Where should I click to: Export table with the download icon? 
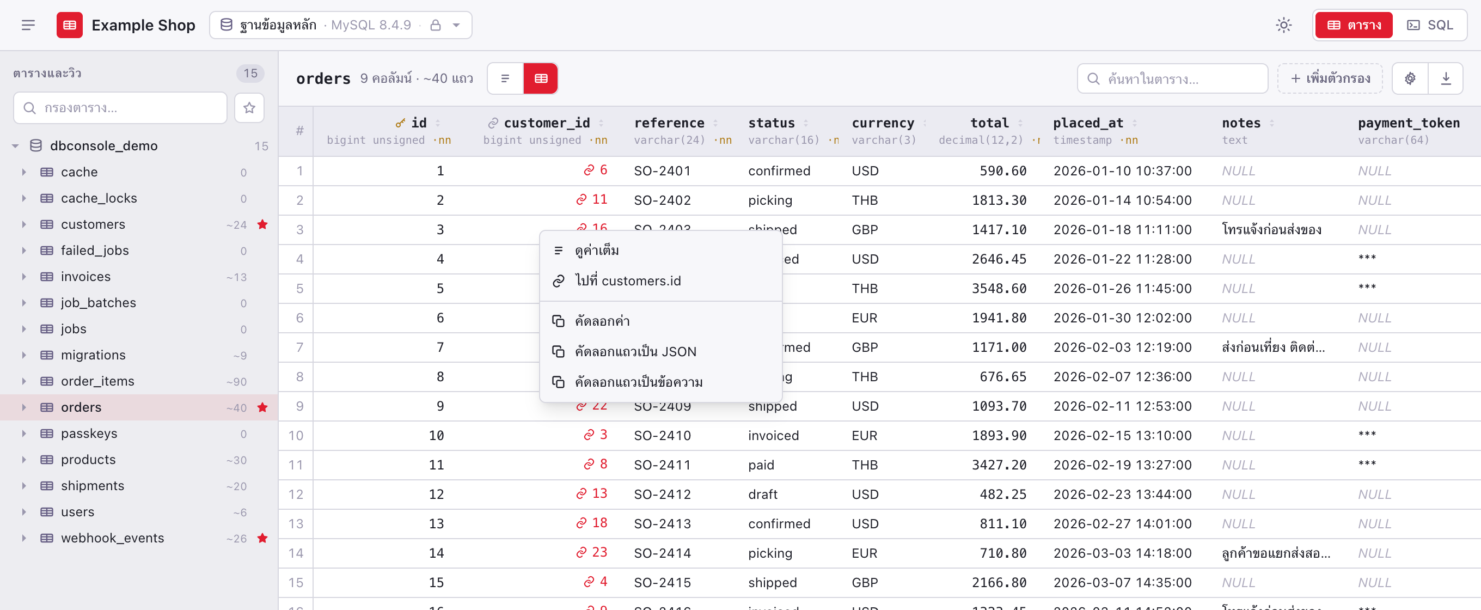(x=1446, y=78)
